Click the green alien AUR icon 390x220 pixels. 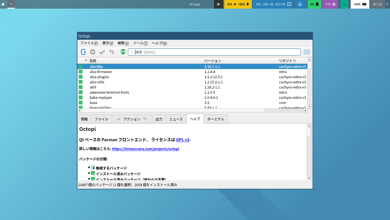pyautogui.click(x=123, y=52)
